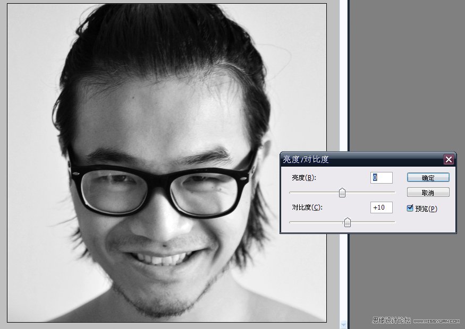Click the scroll-down arrow beside the canvas

click(343, 323)
